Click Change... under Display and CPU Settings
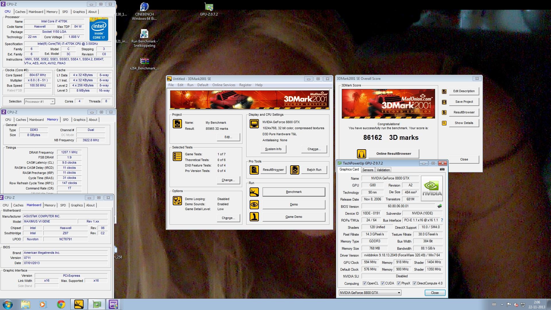The height and width of the screenshot is (310, 551). point(314,149)
